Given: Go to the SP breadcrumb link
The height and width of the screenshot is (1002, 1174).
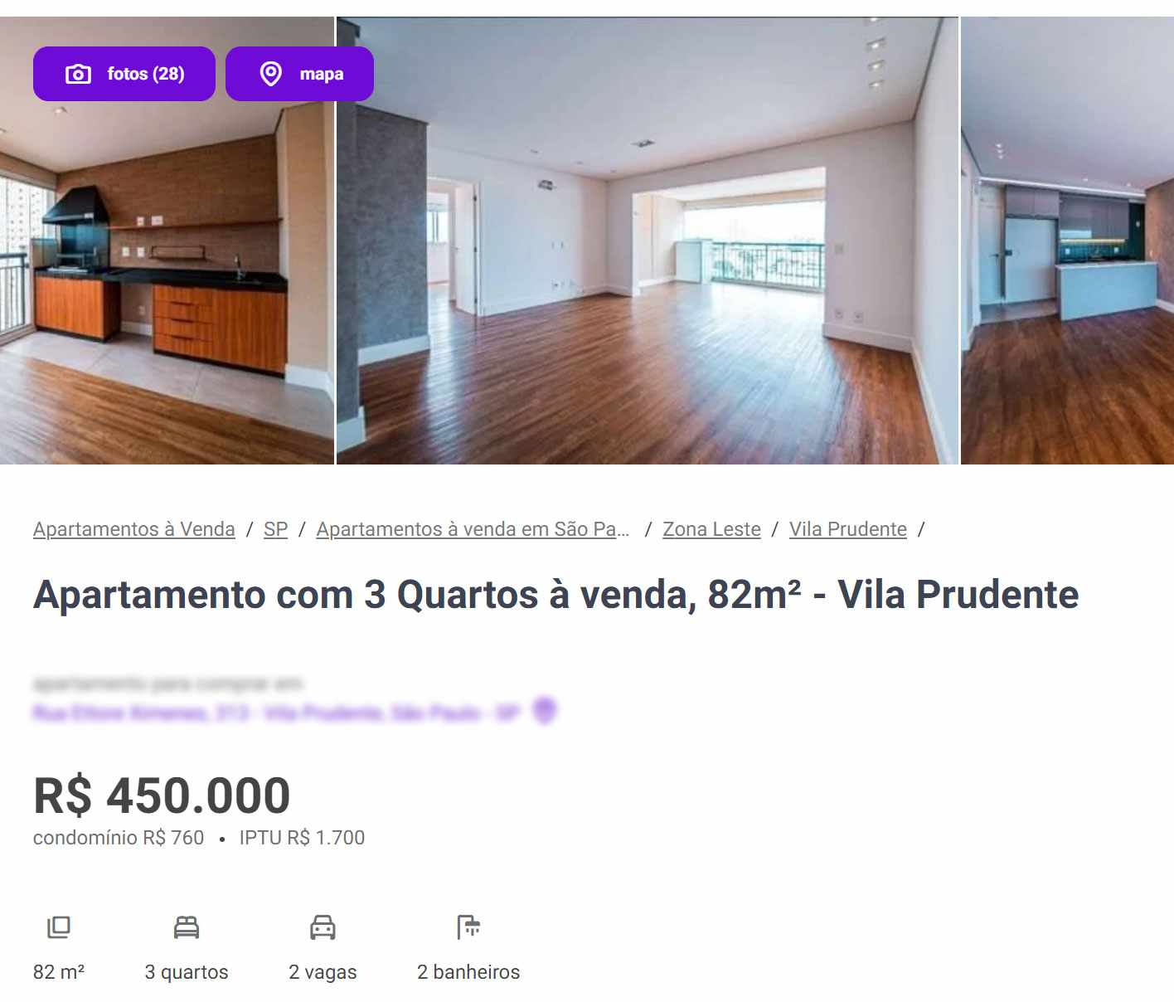Looking at the screenshot, I should [275, 529].
